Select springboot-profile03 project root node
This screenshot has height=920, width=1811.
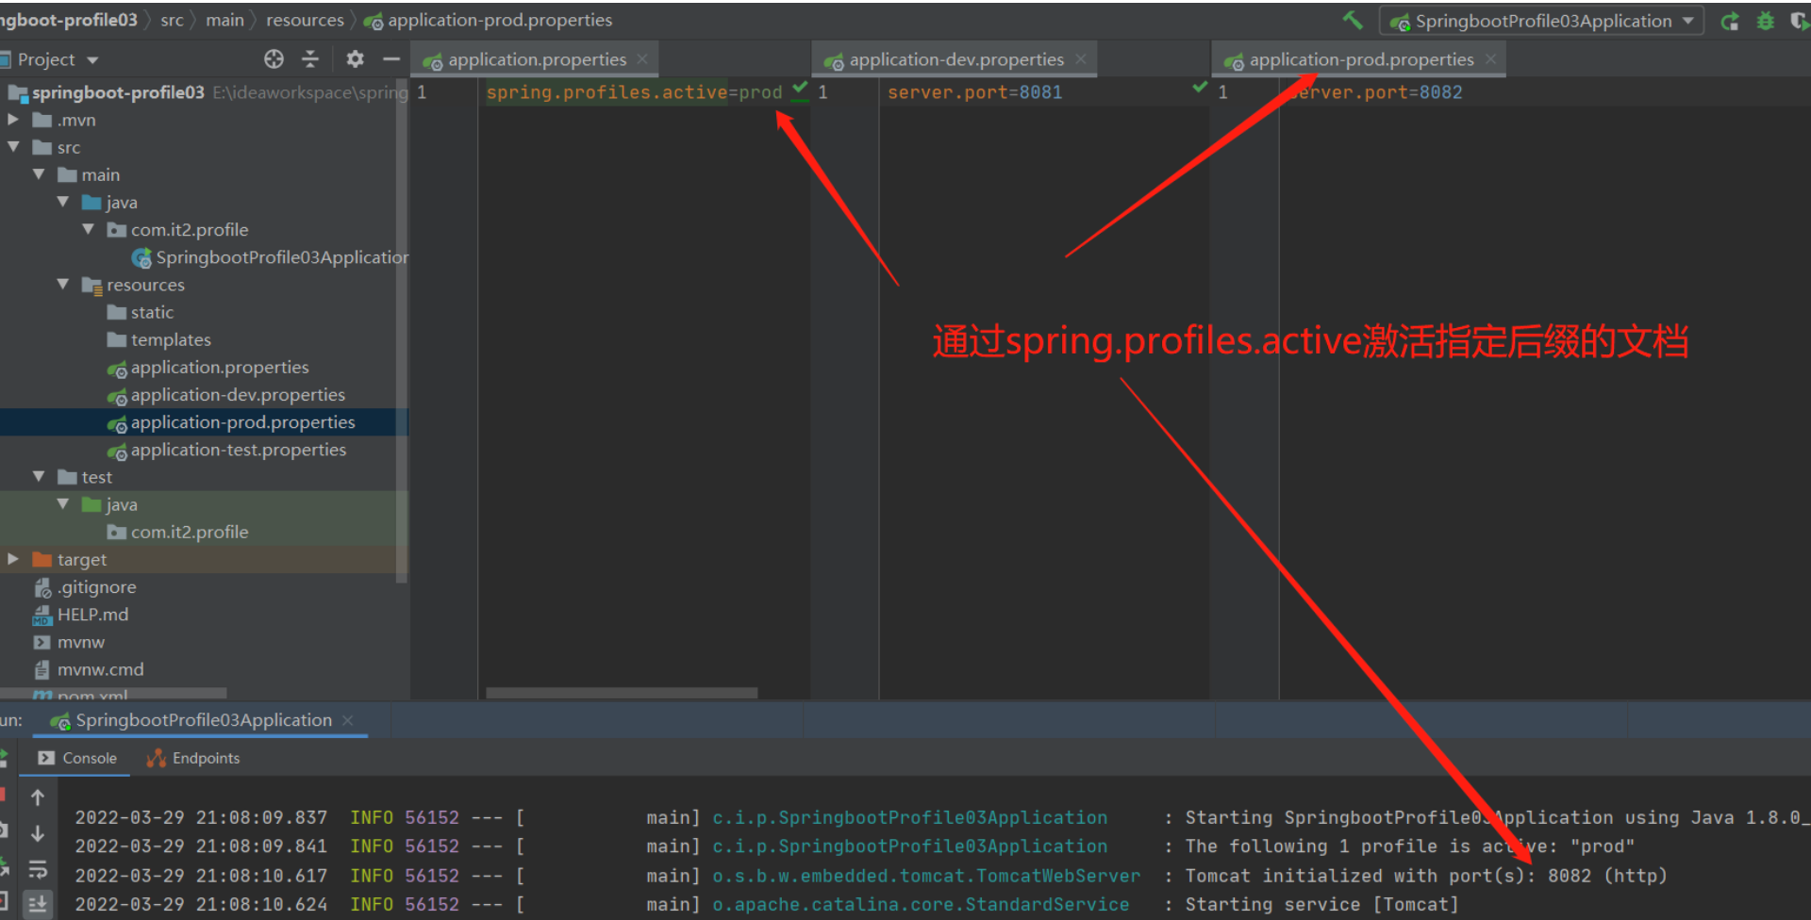coord(118,92)
